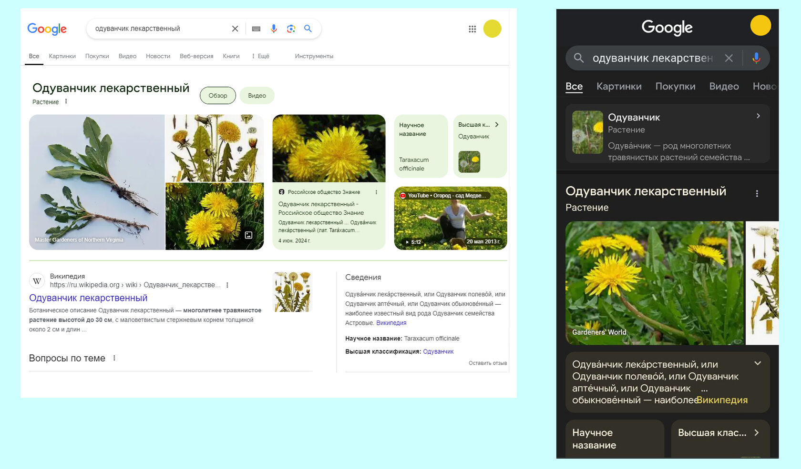Open the three-dot menu next to Растение
Viewport: 801px width, 469px height.
[x=66, y=101]
